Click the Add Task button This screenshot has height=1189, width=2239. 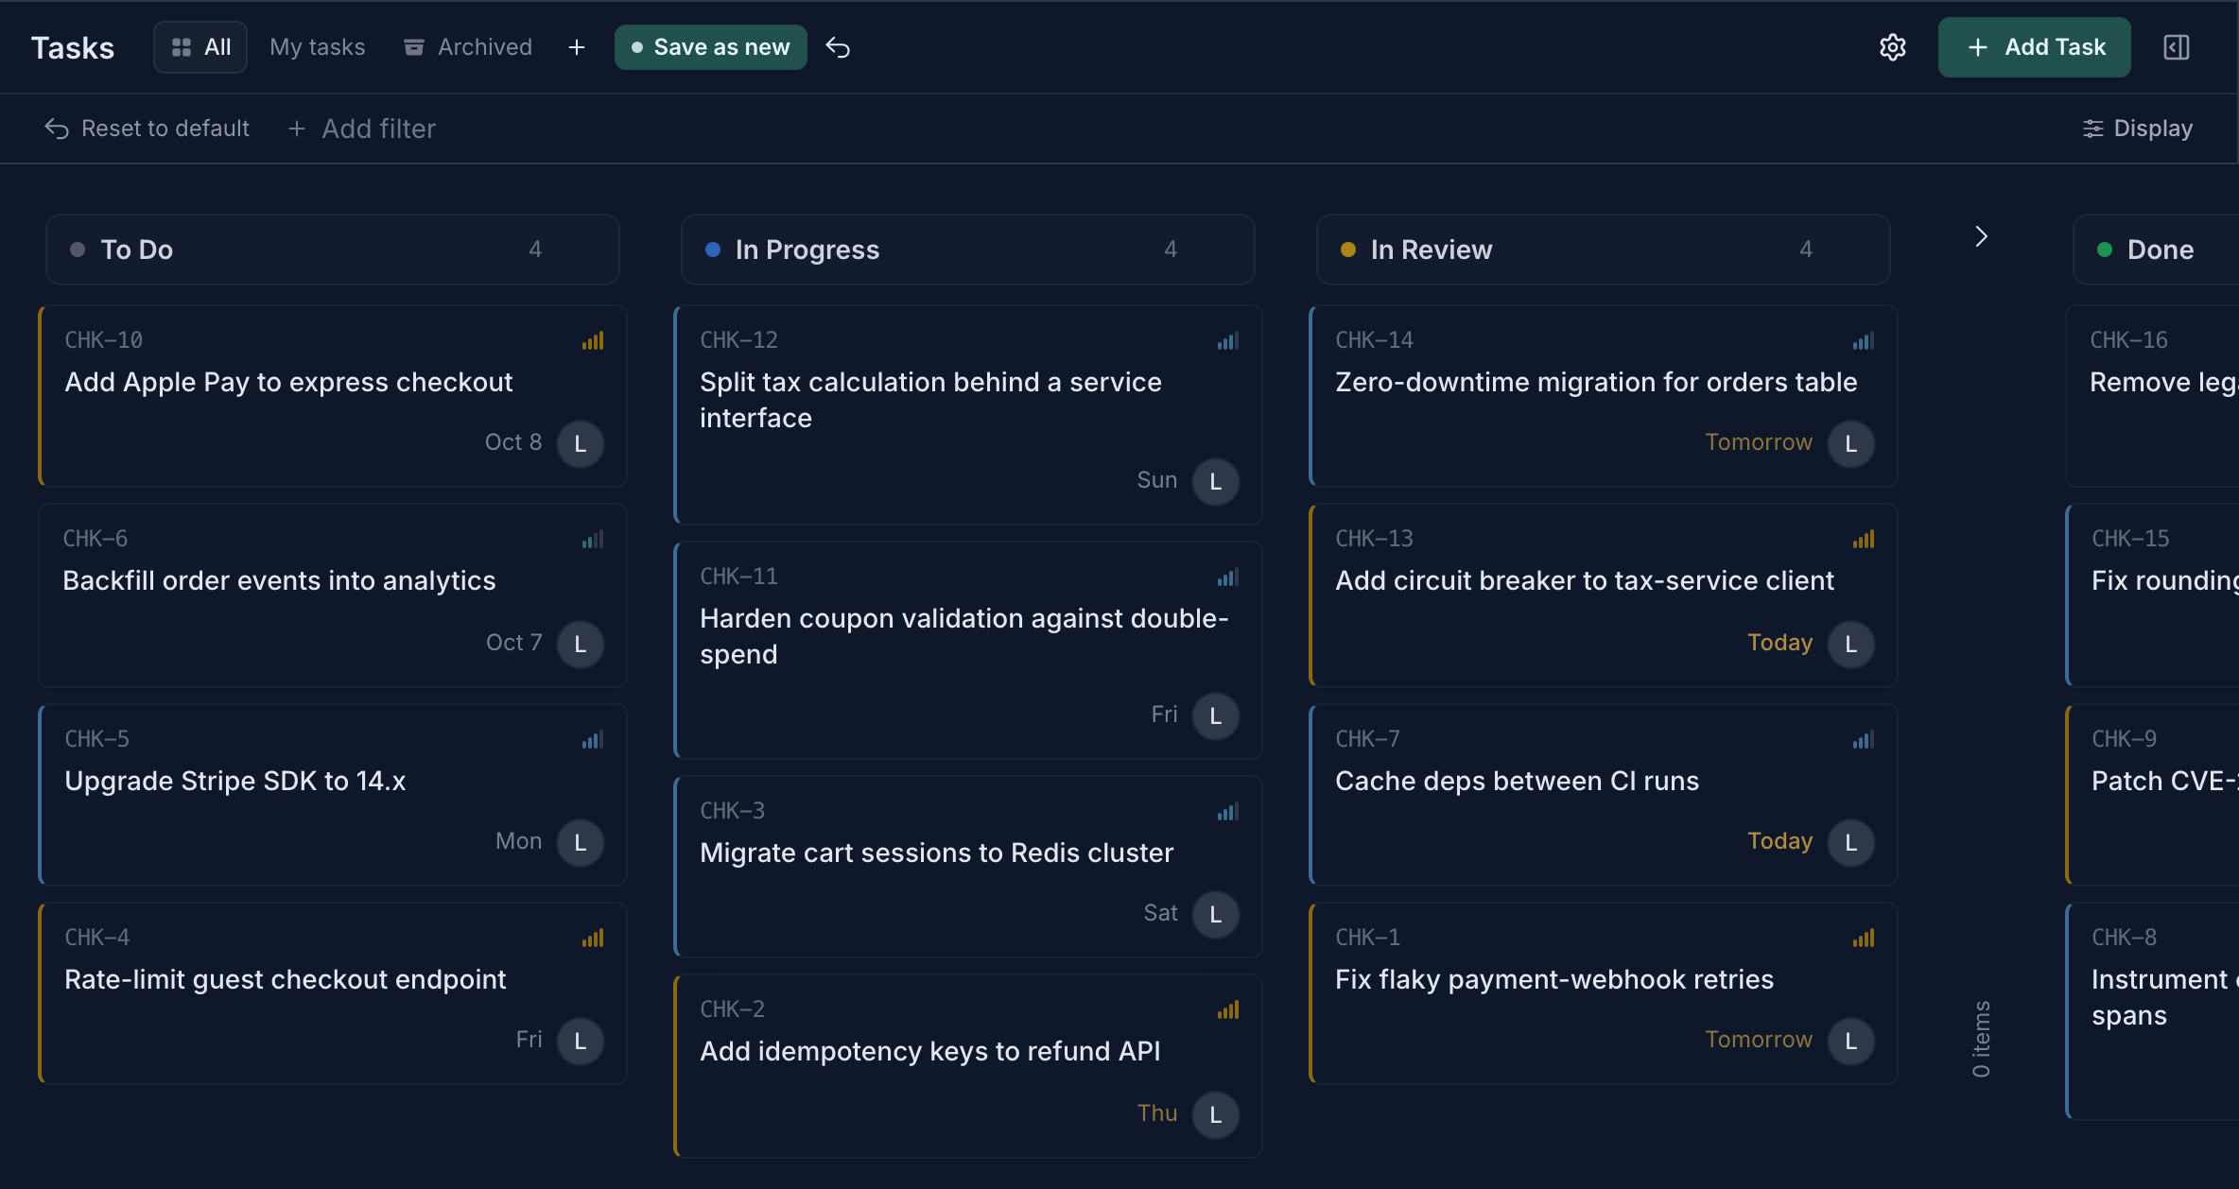(x=2035, y=47)
